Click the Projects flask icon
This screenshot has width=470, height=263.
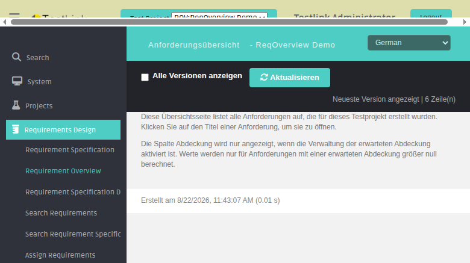click(x=16, y=105)
